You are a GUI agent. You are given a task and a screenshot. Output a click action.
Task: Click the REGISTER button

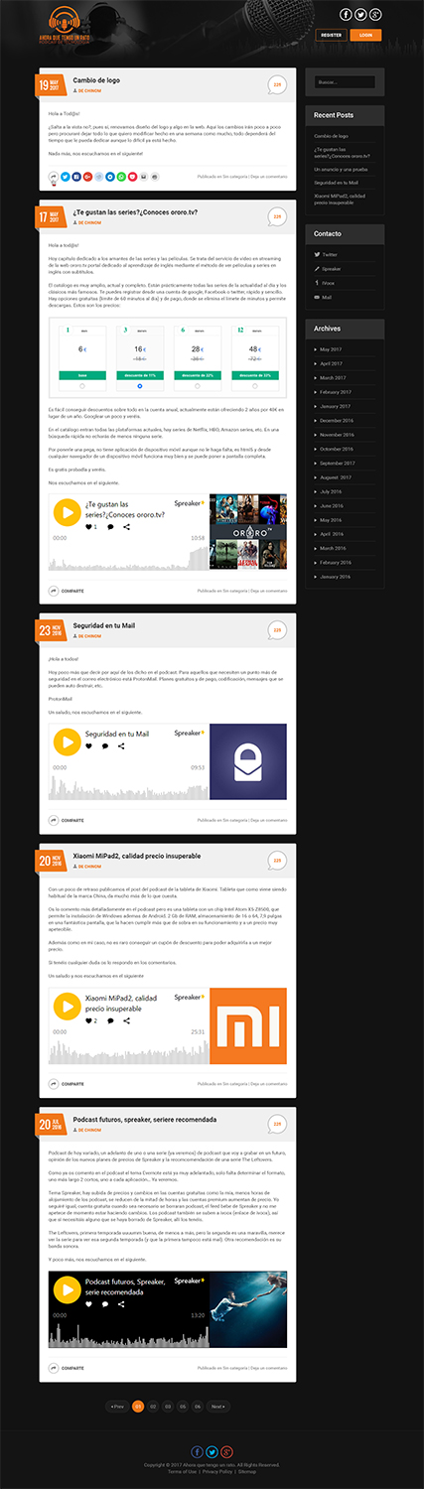331,35
